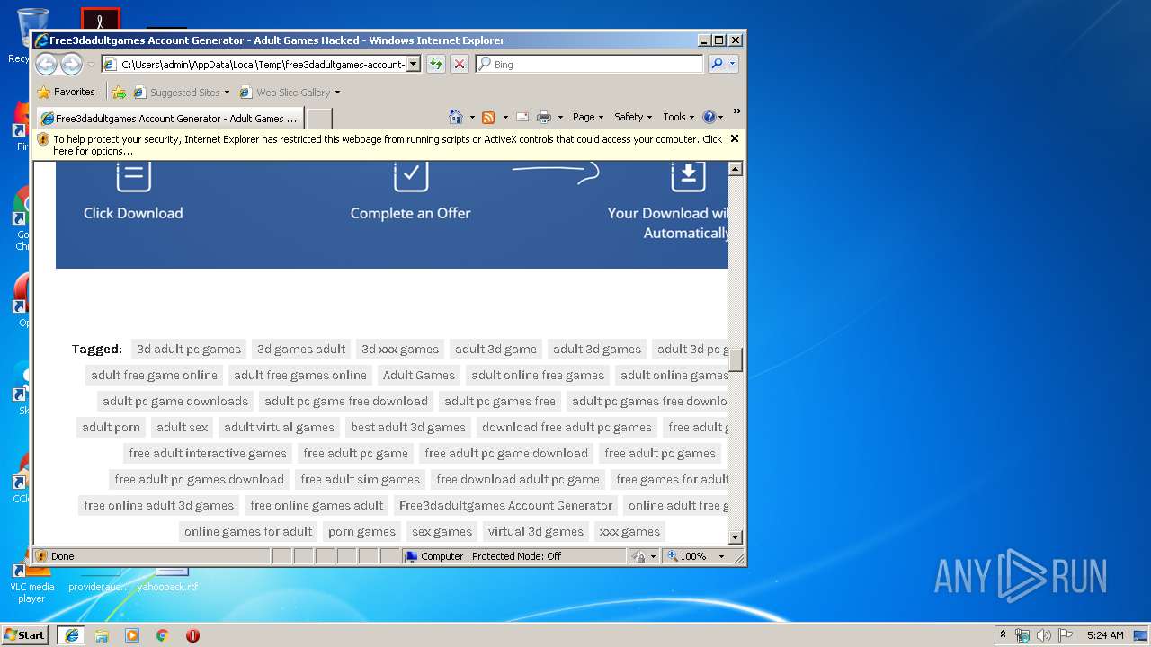Screen dimensions: 1151x647
Task: Open the VLC media player desktop shortcut
Action: pos(32,581)
